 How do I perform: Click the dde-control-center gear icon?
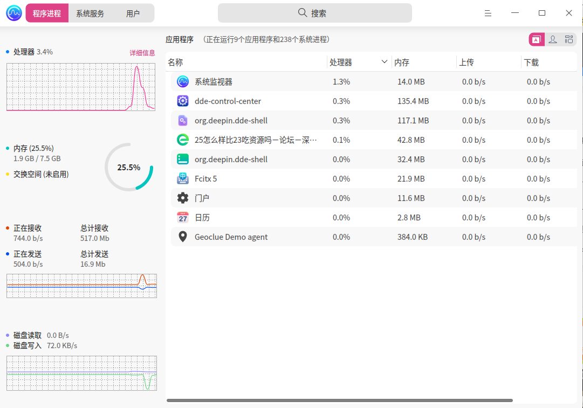coord(183,101)
